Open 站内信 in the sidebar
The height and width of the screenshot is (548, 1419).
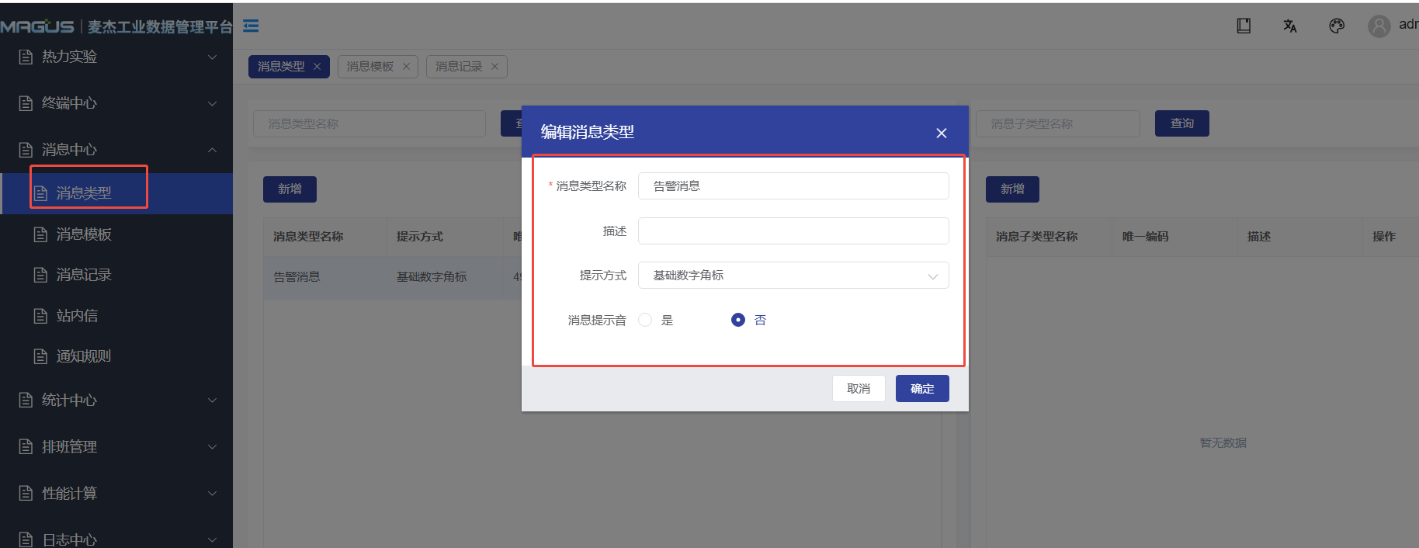[x=78, y=316]
